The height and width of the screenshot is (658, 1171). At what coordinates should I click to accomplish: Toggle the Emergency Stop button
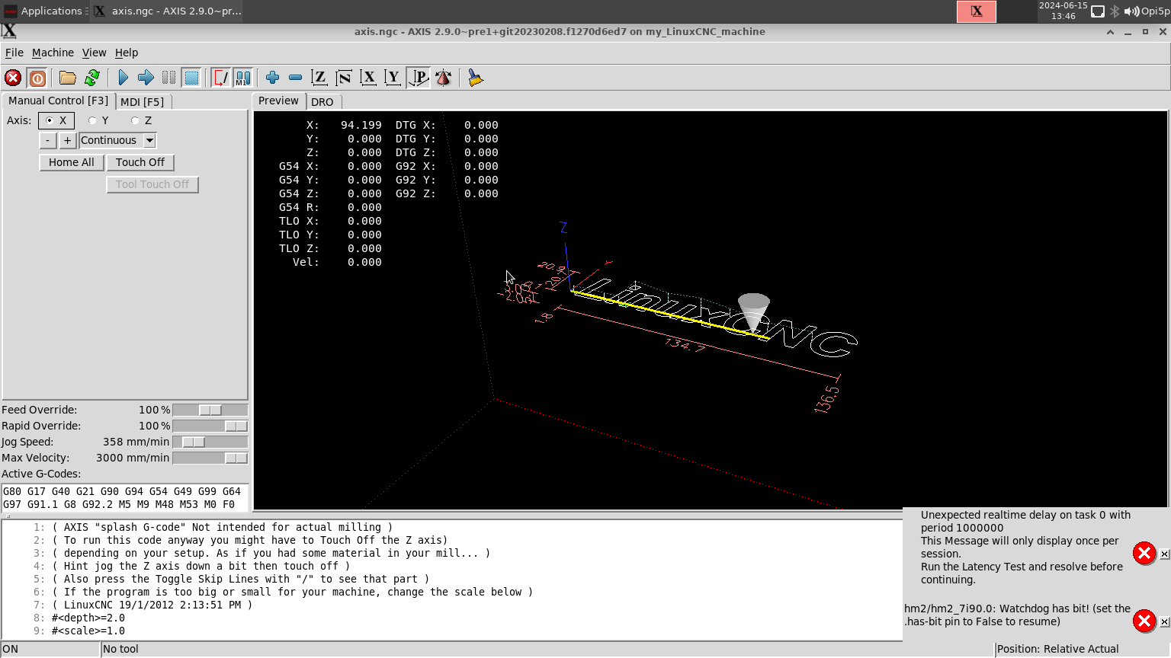pos(13,78)
